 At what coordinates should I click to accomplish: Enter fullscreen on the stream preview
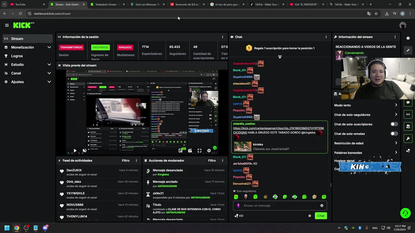[199, 150]
